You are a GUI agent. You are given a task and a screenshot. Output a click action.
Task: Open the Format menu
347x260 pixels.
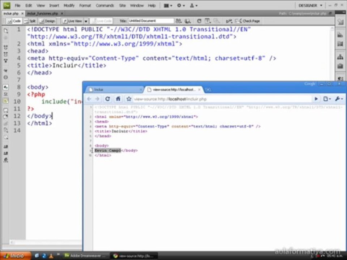click(85, 5)
